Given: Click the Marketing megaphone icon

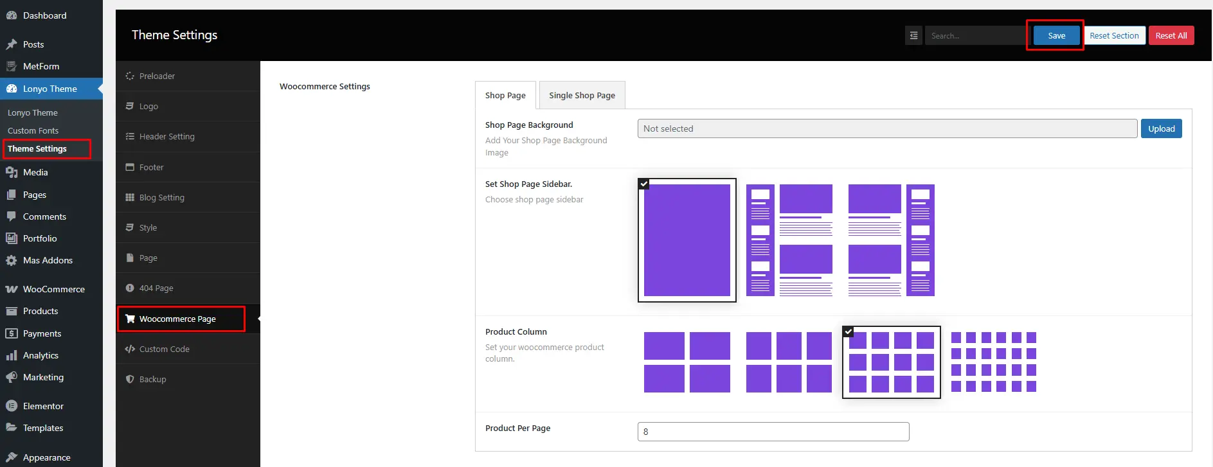Looking at the screenshot, I should pos(11,377).
